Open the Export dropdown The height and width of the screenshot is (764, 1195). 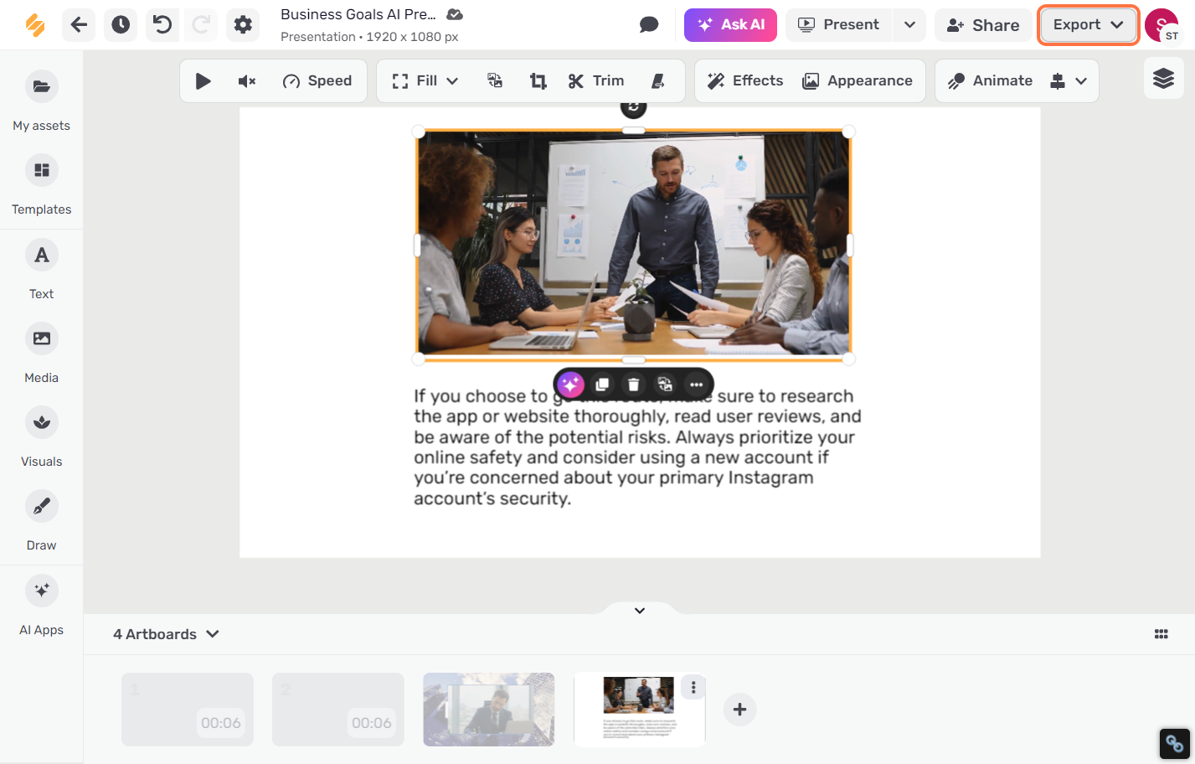[x=1088, y=25]
